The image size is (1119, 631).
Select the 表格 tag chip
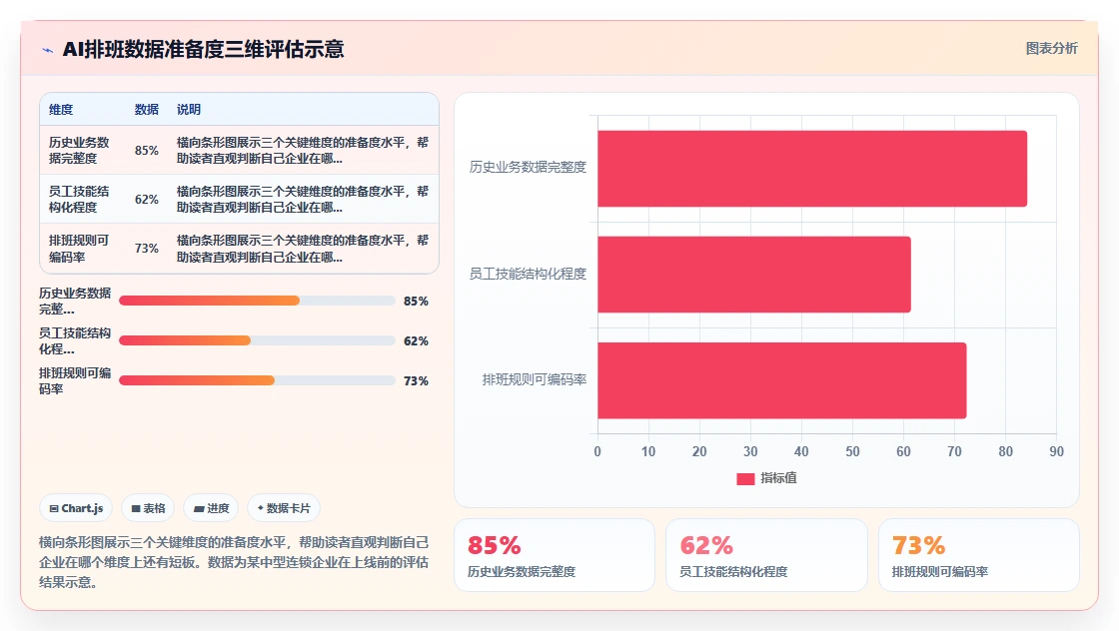[148, 508]
